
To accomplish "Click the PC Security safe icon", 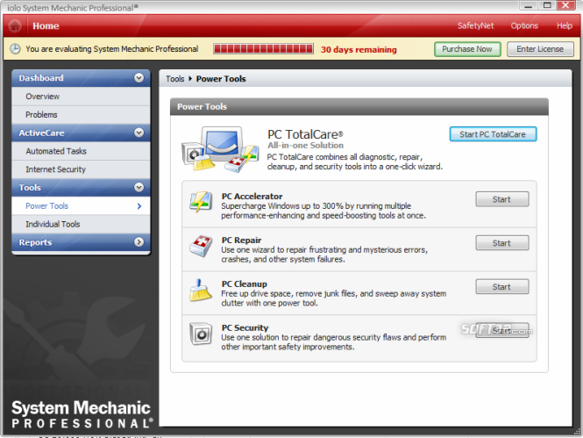I will click(201, 334).
